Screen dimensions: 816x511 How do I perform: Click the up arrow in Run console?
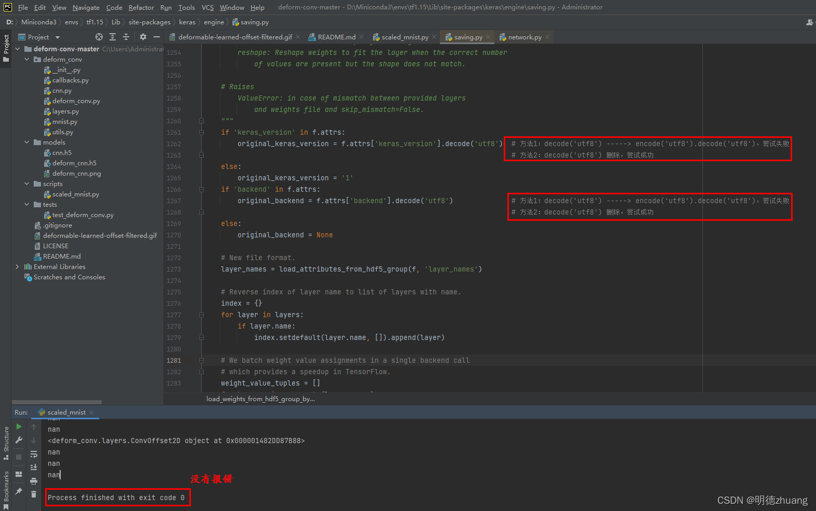[x=34, y=427]
